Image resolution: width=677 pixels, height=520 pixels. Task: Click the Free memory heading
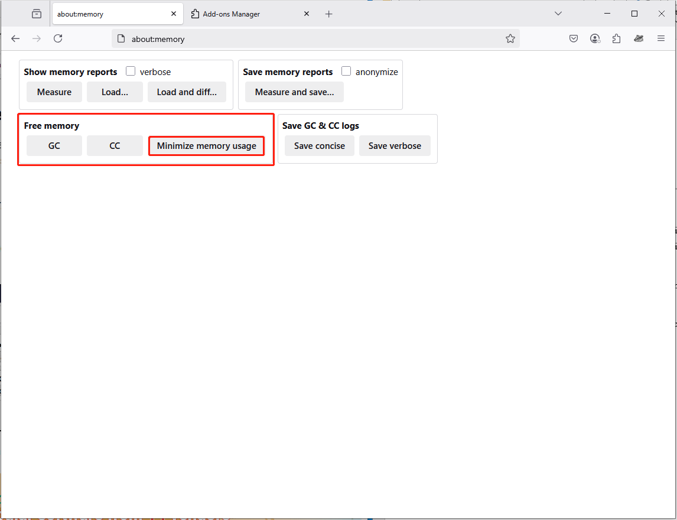pyautogui.click(x=51, y=126)
